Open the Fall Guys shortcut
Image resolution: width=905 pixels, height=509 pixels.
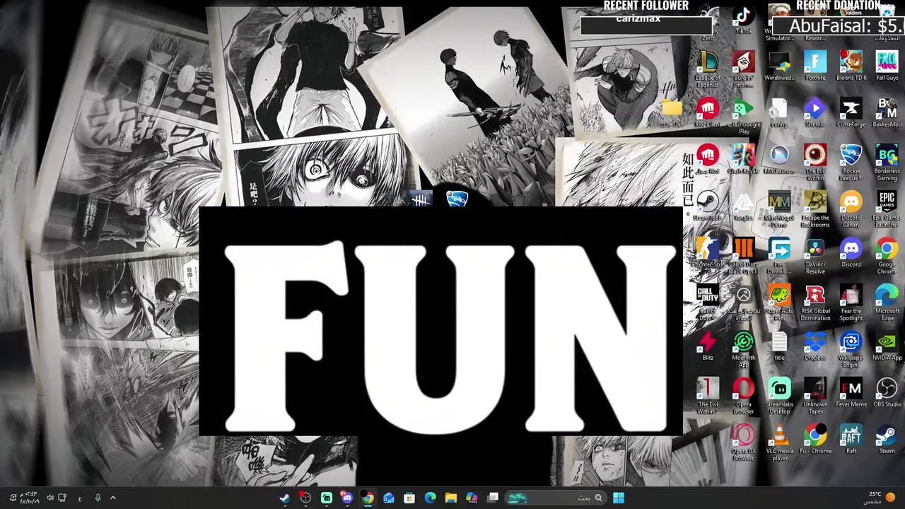pyautogui.click(x=887, y=66)
